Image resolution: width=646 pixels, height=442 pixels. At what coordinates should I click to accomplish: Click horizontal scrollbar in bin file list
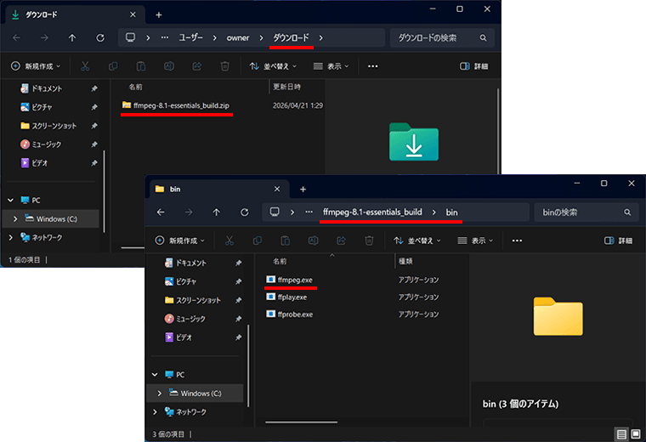point(301,422)
